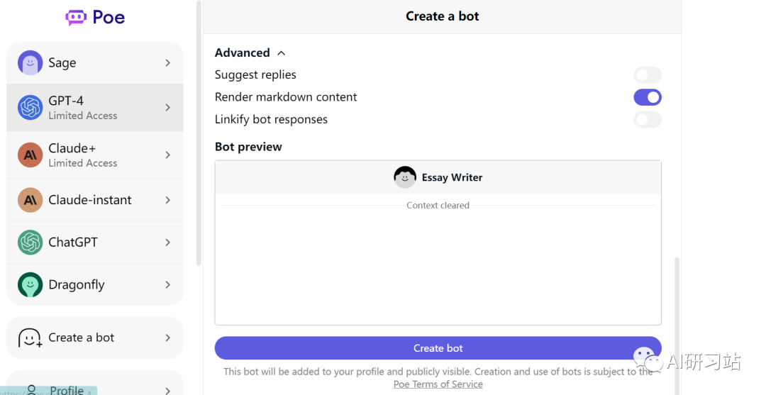Click the Create a bot sidebar label
Viewport: 766px width, 395px height.
point(81,338)
